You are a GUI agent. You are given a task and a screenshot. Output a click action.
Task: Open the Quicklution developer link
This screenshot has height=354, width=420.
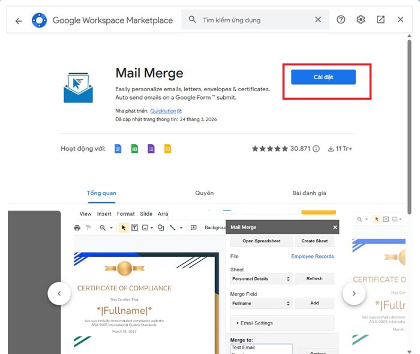coord(163,111)
